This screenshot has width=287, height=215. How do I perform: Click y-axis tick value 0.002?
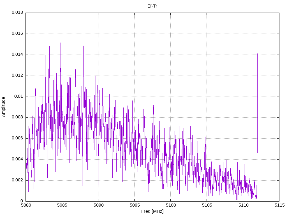[x=17, y=180]
